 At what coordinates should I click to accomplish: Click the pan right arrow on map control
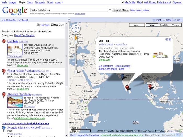79,28
